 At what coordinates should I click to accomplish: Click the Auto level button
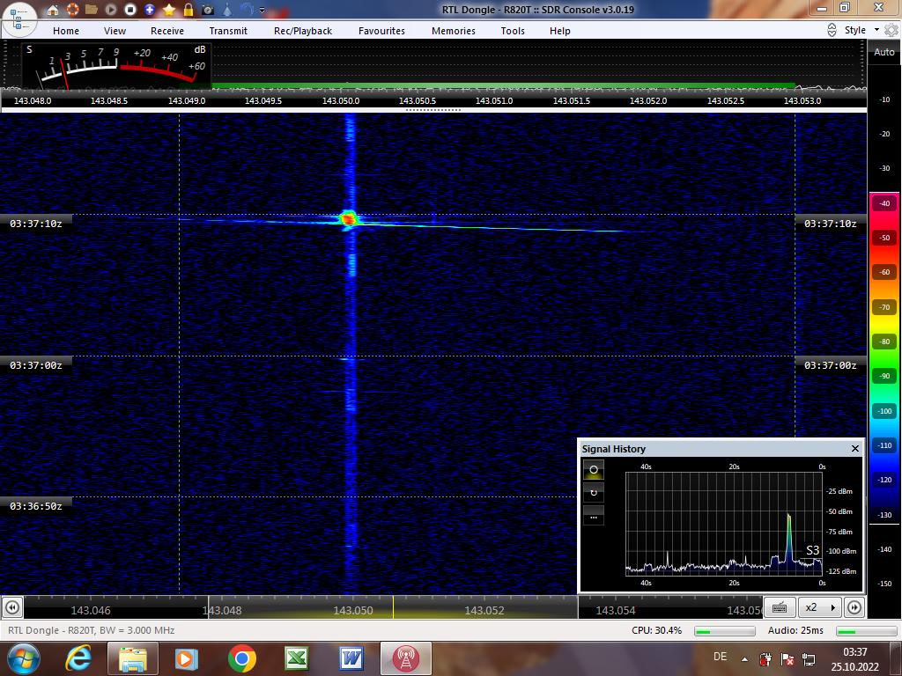tap(884, 52)
